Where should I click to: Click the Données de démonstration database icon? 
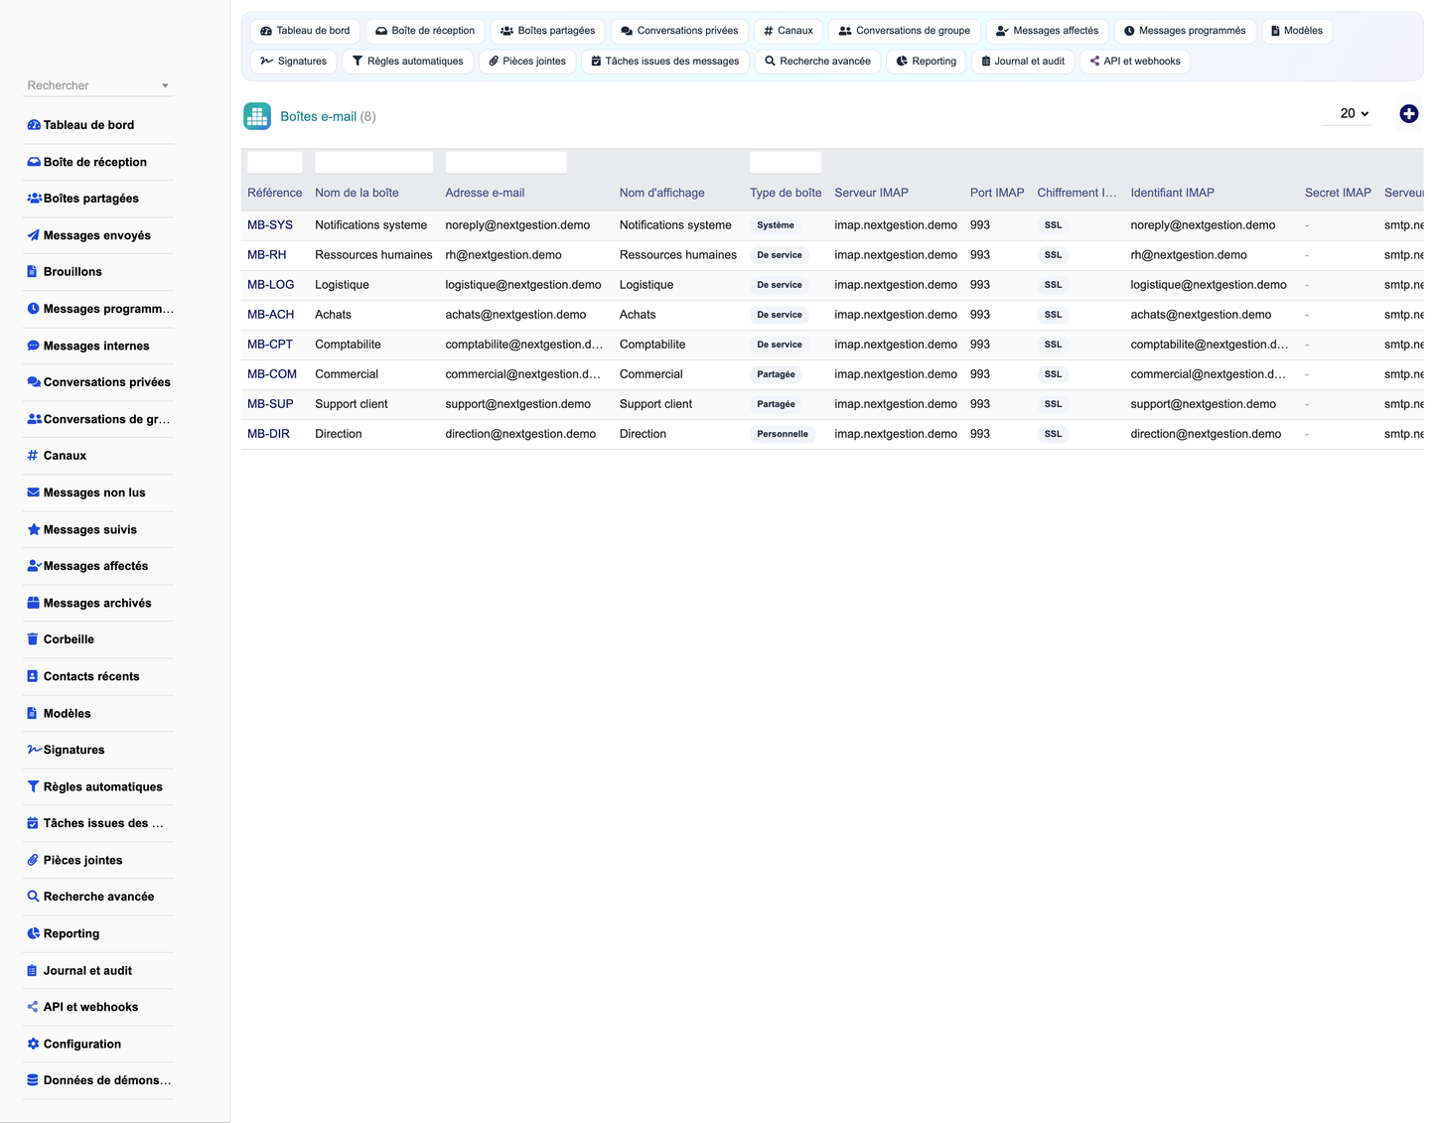click(x=33, y=1080)
